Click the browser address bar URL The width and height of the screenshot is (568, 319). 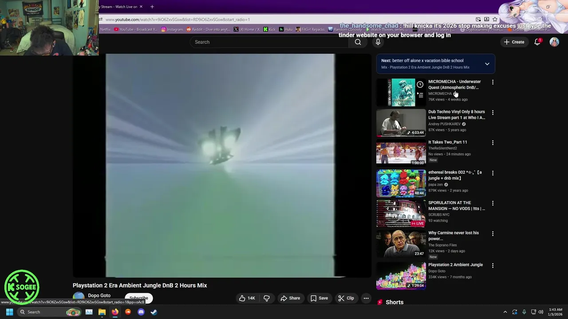tap(177, 19)
